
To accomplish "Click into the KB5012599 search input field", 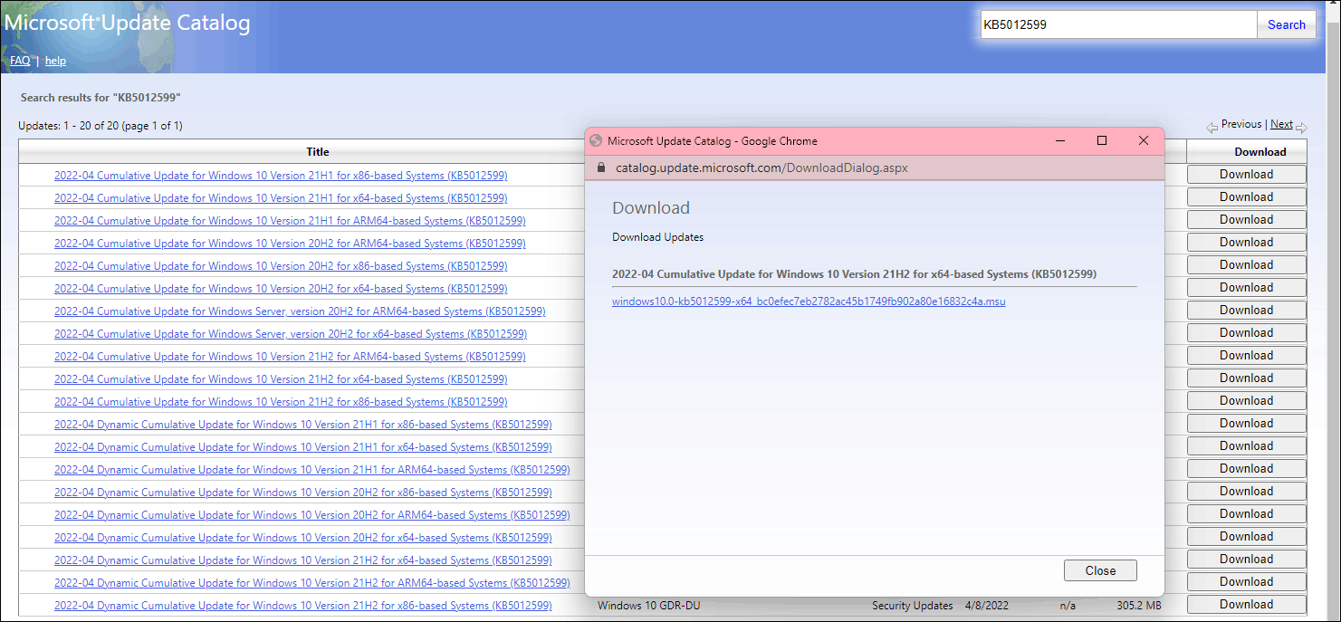I will pos(1118,24).
